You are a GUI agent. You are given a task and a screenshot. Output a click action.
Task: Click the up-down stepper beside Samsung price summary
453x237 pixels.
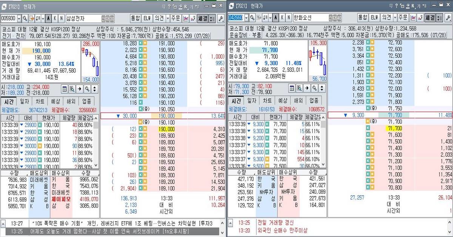94,89
